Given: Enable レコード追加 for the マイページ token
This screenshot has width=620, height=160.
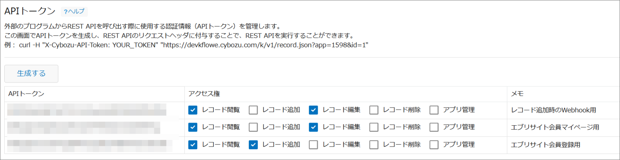Looking at the screenshot, I should [253, 127].
